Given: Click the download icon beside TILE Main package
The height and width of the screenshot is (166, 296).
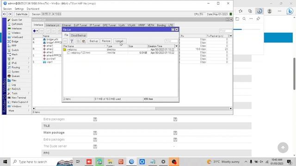Looking at the screenshot, I should pos(95,133).
